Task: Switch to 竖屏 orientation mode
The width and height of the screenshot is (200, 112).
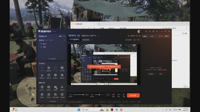Action: (x=64, y=36)
